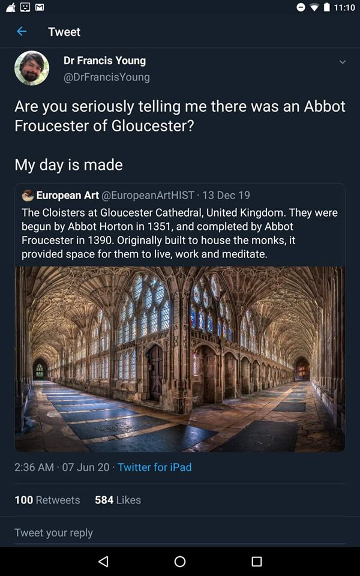The height and width of the screenshot is (576, 360).
Task: Tap the battery status icon
Action: [x=327, y=7]
